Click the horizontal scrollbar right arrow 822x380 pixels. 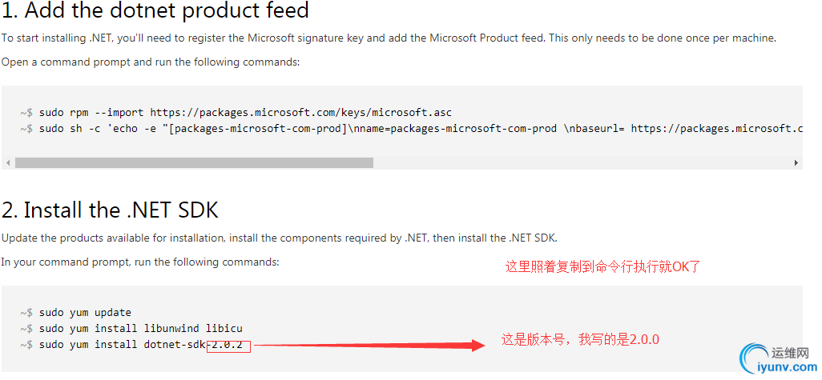click(796, 162)
